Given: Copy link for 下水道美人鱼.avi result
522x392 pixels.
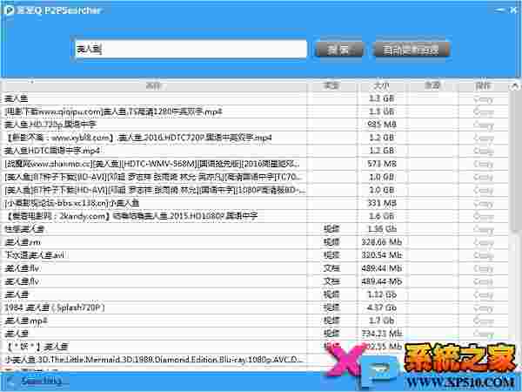Looking at the screenshot, I should [x=484, y=255].
